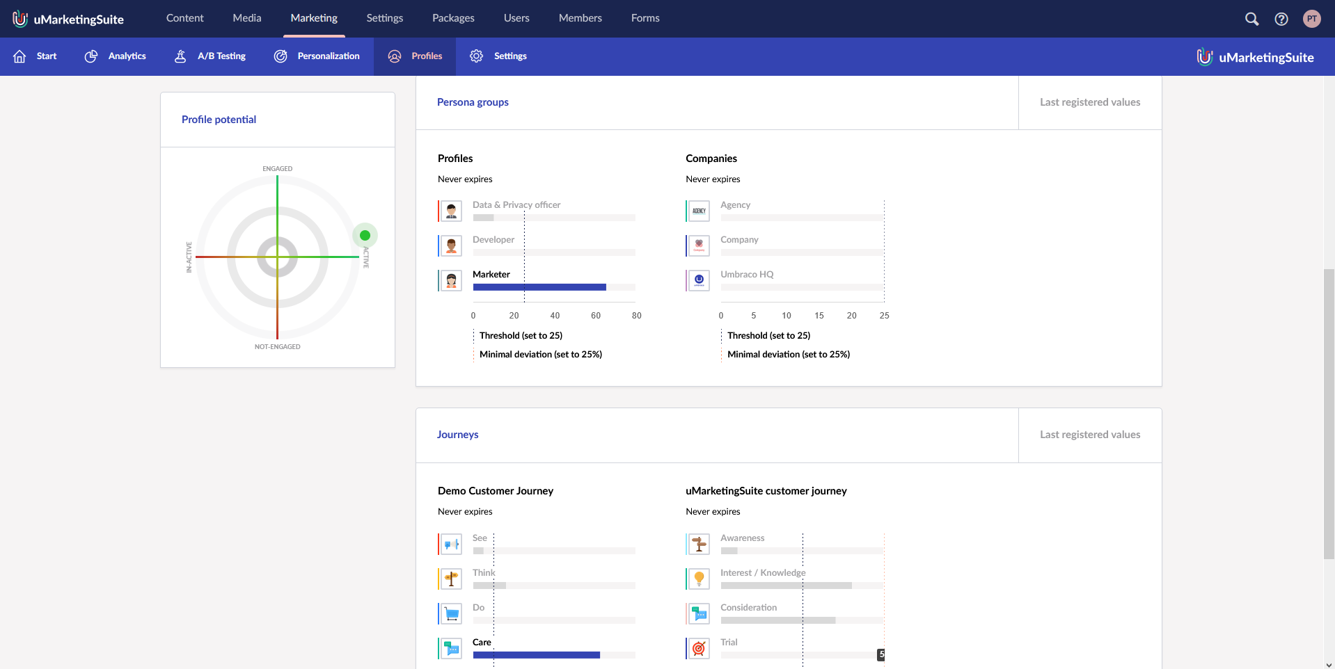The width and height of the screenshot is (1335, 669).
Task: Open the Marketing section
Action: (x=314, y=18)
